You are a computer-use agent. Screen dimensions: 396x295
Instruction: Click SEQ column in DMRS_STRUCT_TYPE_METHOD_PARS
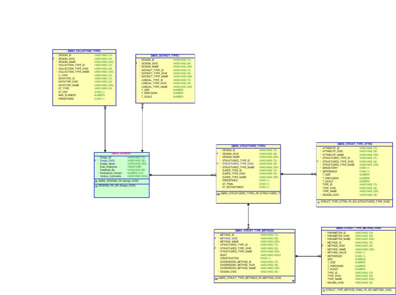(x=330, y=259)
